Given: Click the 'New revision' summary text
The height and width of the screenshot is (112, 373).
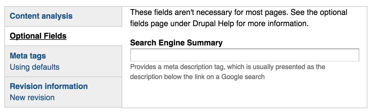Looking at the screenshot, I should 32,97.
